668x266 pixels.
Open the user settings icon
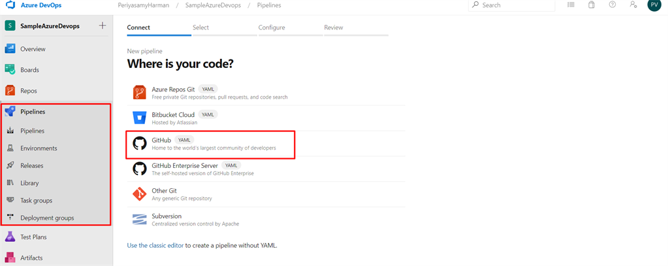[633, 5]
